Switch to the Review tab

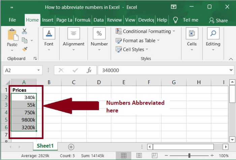tap(114, 20)
